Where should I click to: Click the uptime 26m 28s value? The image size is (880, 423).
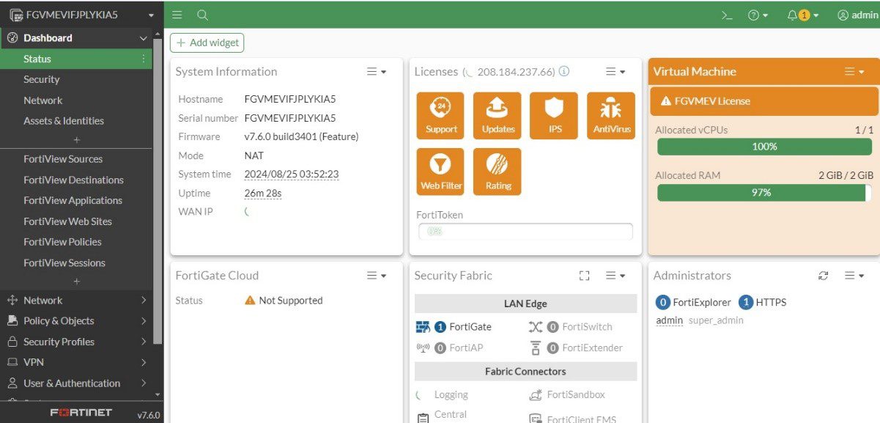(x=263, y=194)
